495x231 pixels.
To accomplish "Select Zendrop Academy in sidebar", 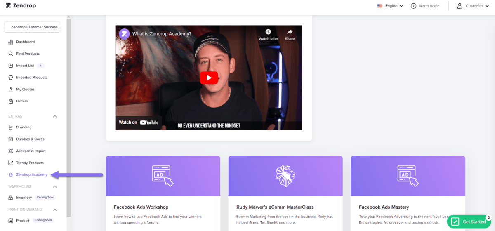I will pyautogui.click(x=32, y=175).
